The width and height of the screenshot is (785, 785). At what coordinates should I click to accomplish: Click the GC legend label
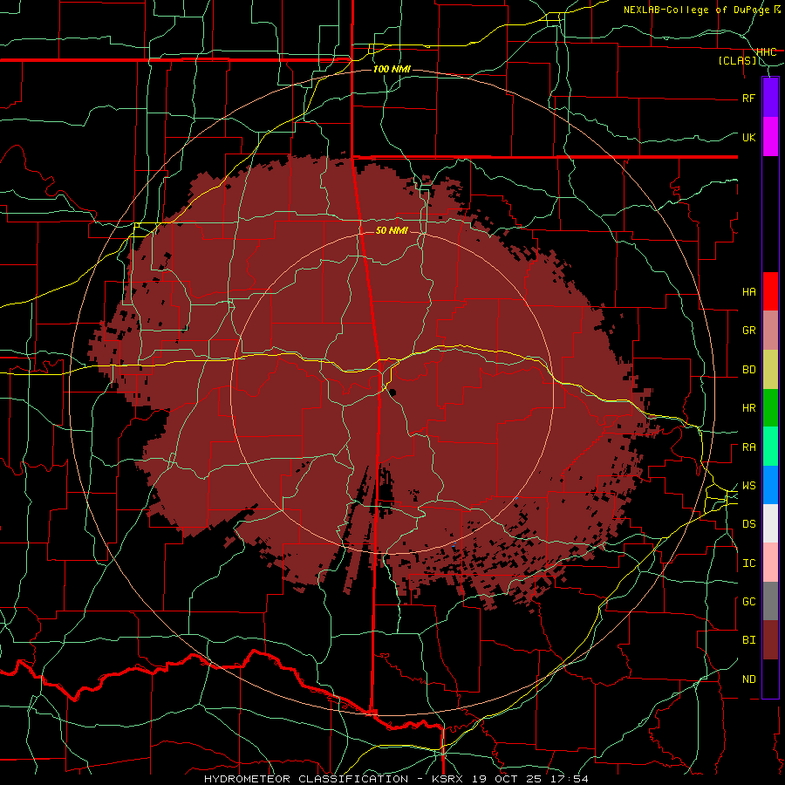[x=748, y=602]
